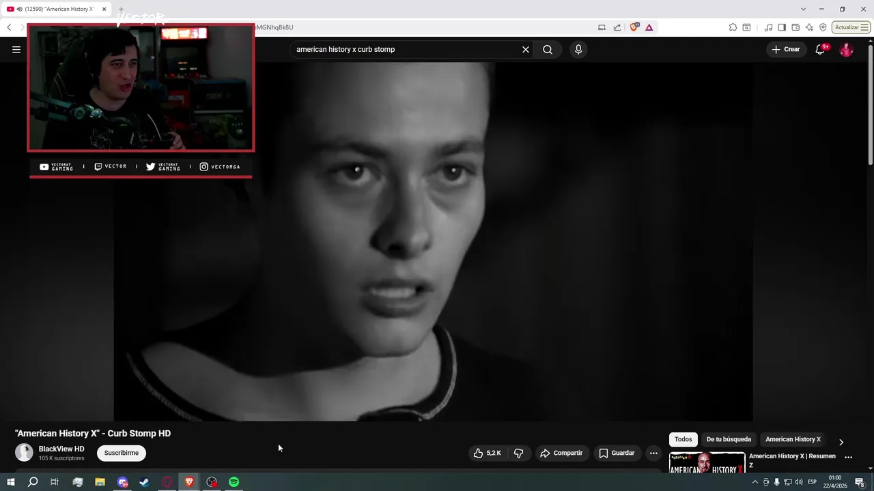
Task: Click the Actualizar update menu button
Action: point(851,27)
